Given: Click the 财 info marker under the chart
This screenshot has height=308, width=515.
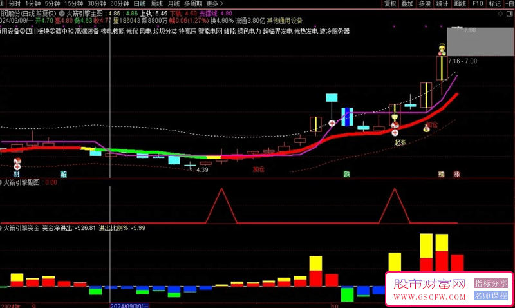Looking at the screenshot, I should [17, 174].
